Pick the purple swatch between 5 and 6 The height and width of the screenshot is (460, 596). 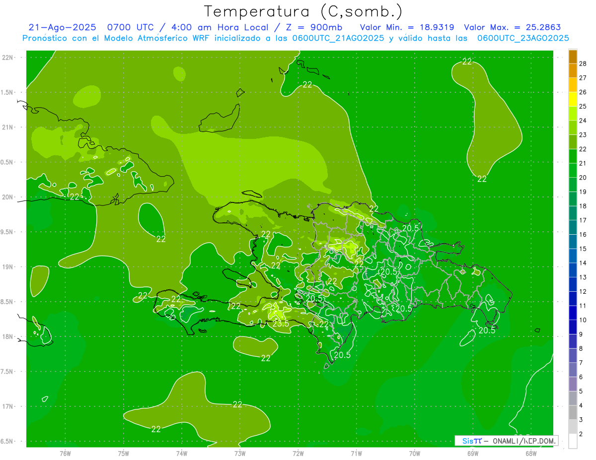point(573,384)
